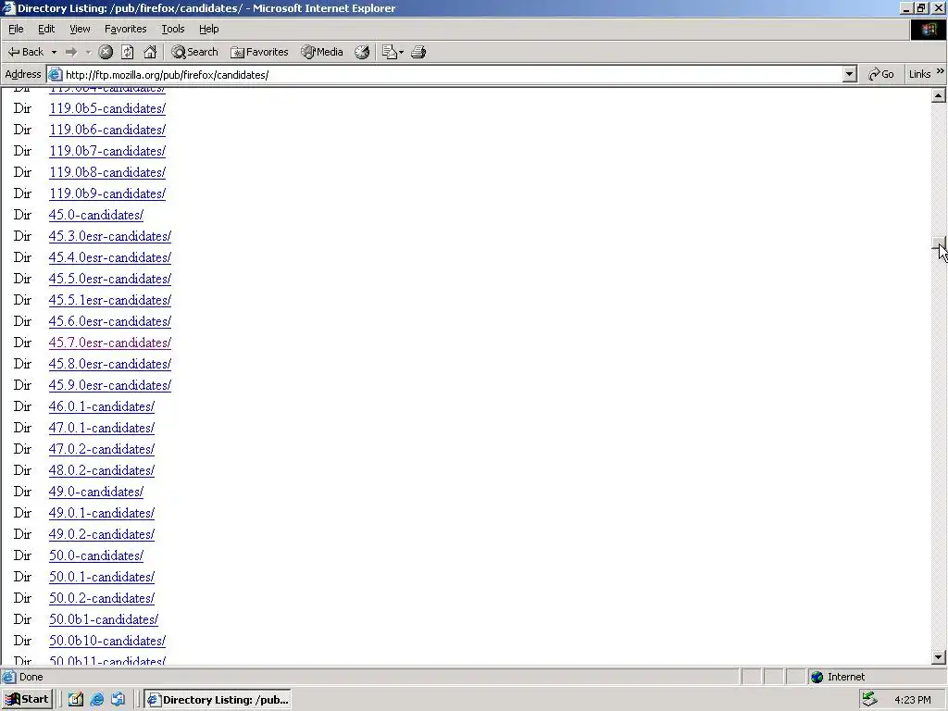Image resolution: width=948 pixels, height=711 pixels.
Task: Click the vertical scrollbar thumb
Action: coord(939,244)
